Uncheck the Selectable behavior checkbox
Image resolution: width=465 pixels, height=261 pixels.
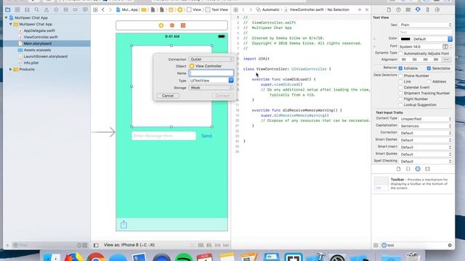pyautogui.click(x=429, y=68)
